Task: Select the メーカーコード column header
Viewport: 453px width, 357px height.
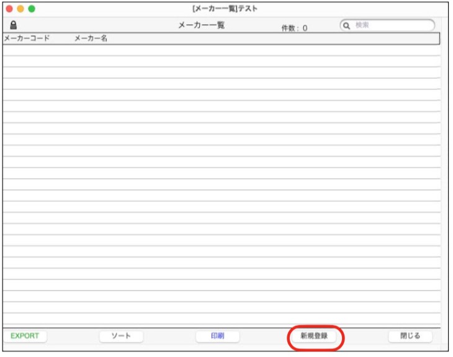Action: (x=27, y=38)
